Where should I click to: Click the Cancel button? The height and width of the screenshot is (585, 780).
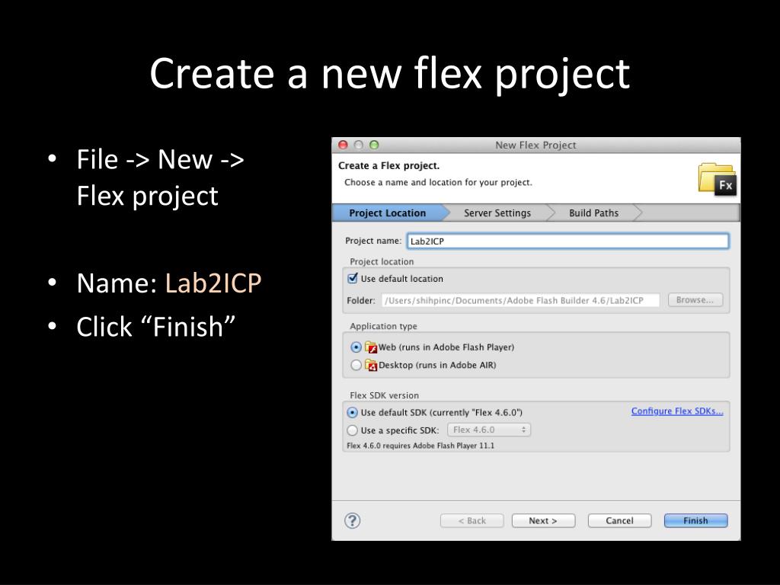pos(619,520)
